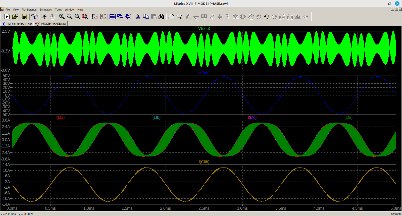The height and width of the screenshot is (216, 402).
Task: Click the I(Cfilt) trace label
Action: [x=204, y=162]
